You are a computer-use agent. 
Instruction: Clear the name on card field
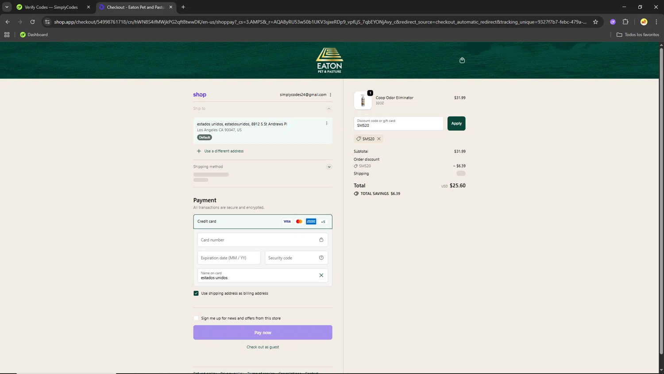click(x=321, y=275)
